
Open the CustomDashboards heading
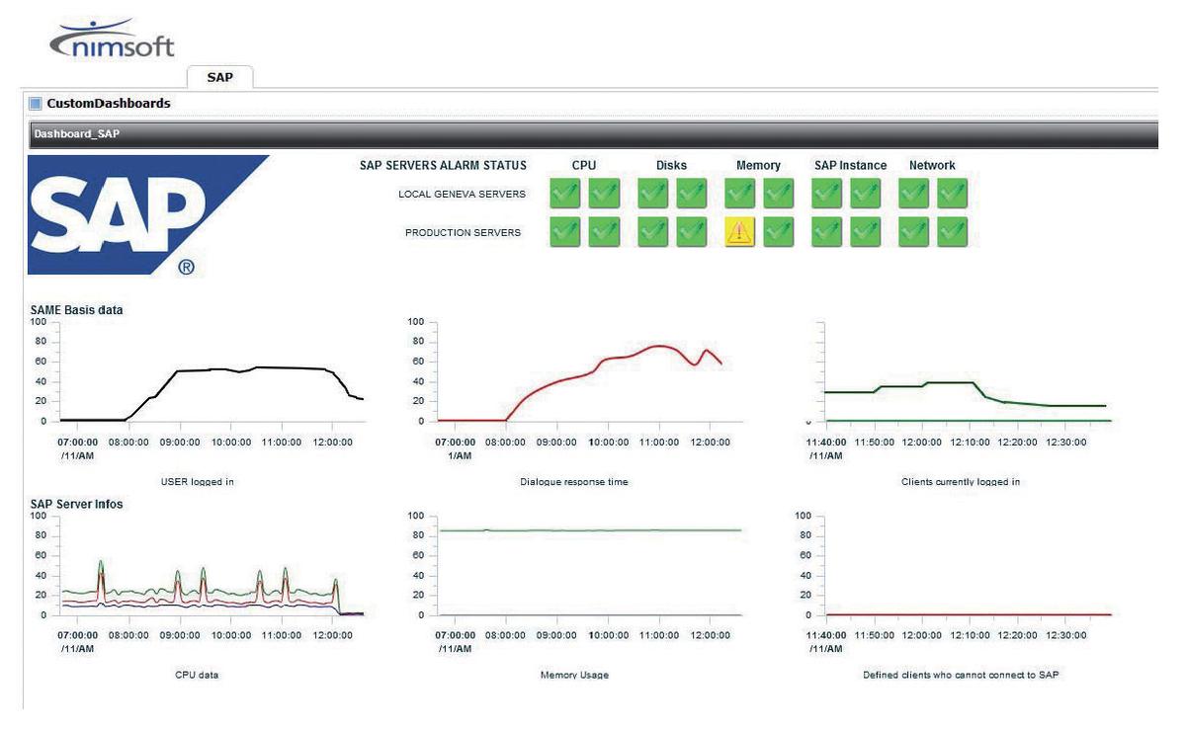pyautogui.click(x=109, y=103)
